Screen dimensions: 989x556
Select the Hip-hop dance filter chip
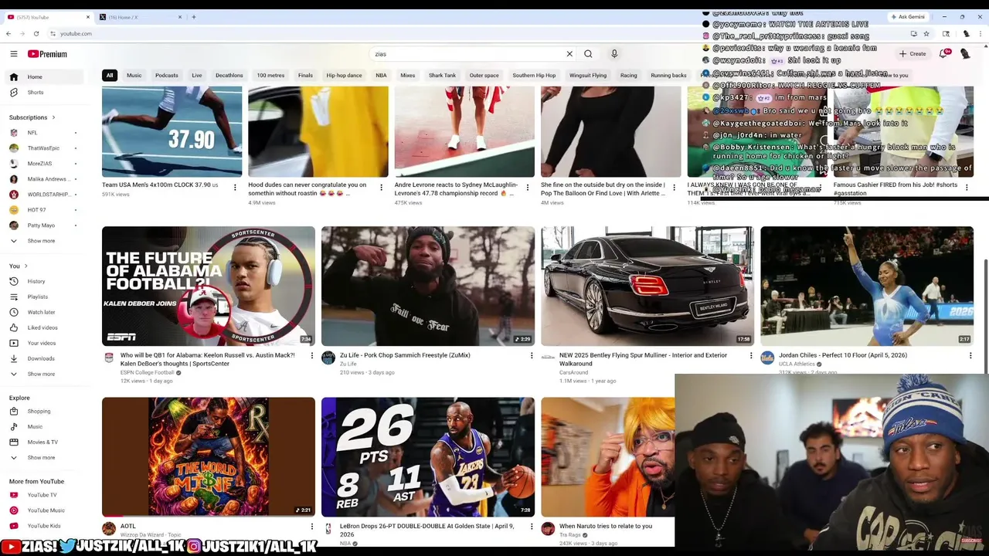[344, 75]
